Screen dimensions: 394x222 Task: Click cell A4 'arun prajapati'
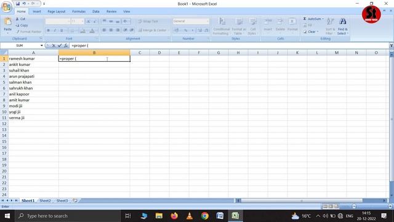tap(33, 76)
